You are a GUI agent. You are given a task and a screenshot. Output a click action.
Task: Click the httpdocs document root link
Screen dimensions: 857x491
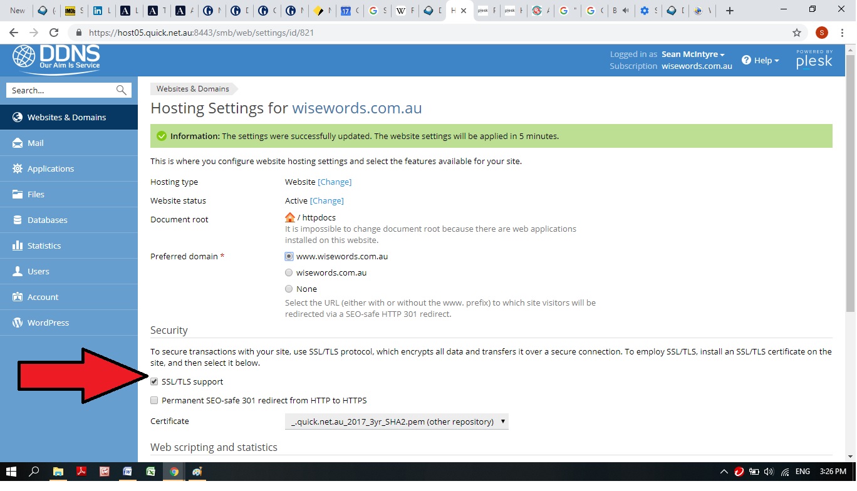319,217
